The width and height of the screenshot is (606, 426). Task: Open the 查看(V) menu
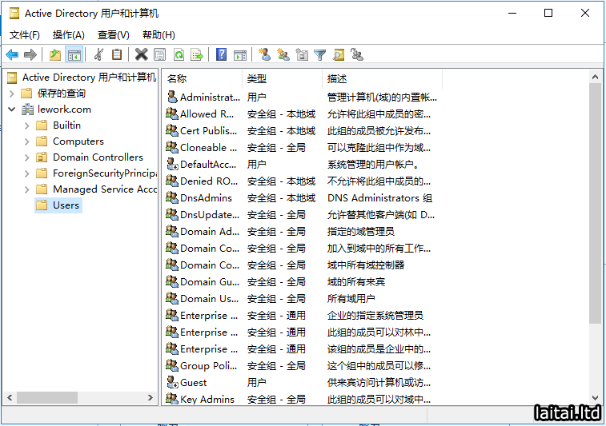pos(113,34)
